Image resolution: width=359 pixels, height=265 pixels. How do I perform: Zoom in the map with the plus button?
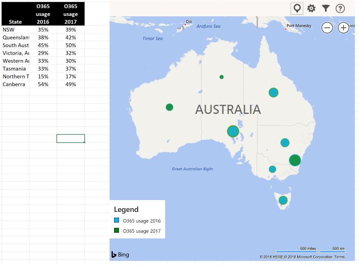[343, 28]
